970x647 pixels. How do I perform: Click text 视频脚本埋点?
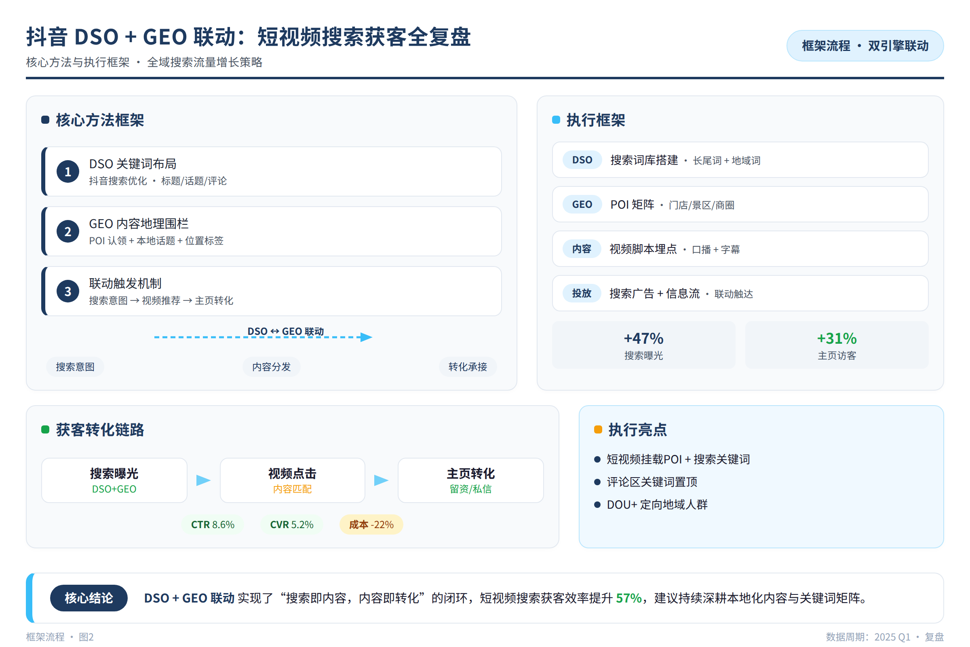tap(643, 249)
